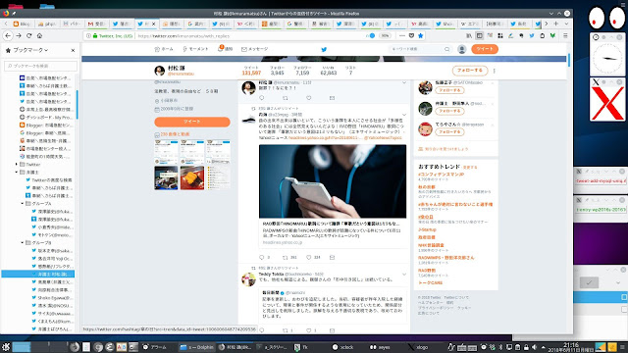Click the 90% zoom level indicator
Screen dimensions: 628x353
(385, 35)
